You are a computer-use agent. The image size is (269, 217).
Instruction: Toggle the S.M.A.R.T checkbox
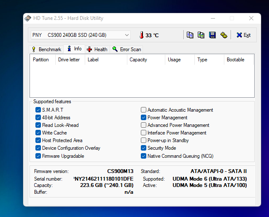coord(38,110)
